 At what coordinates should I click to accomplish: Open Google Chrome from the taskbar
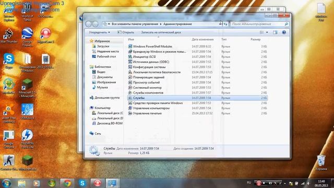(67, 183)
